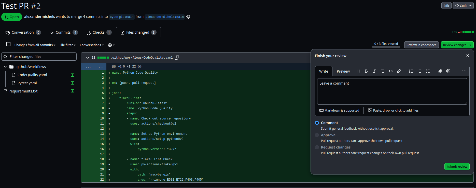Click the Submit review button

[457, 167]
